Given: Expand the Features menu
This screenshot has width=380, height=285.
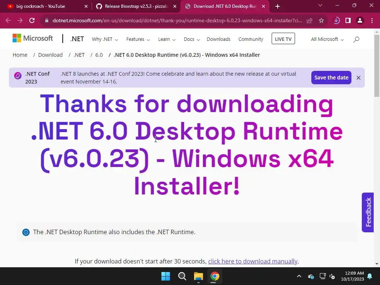Looking at the screenshot, I should pyautogui.click(x=138, y=39).
